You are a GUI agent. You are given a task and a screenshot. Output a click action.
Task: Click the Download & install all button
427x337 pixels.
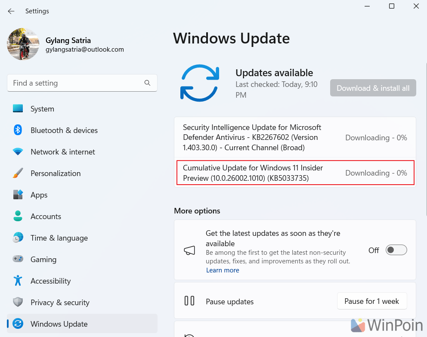373,88
